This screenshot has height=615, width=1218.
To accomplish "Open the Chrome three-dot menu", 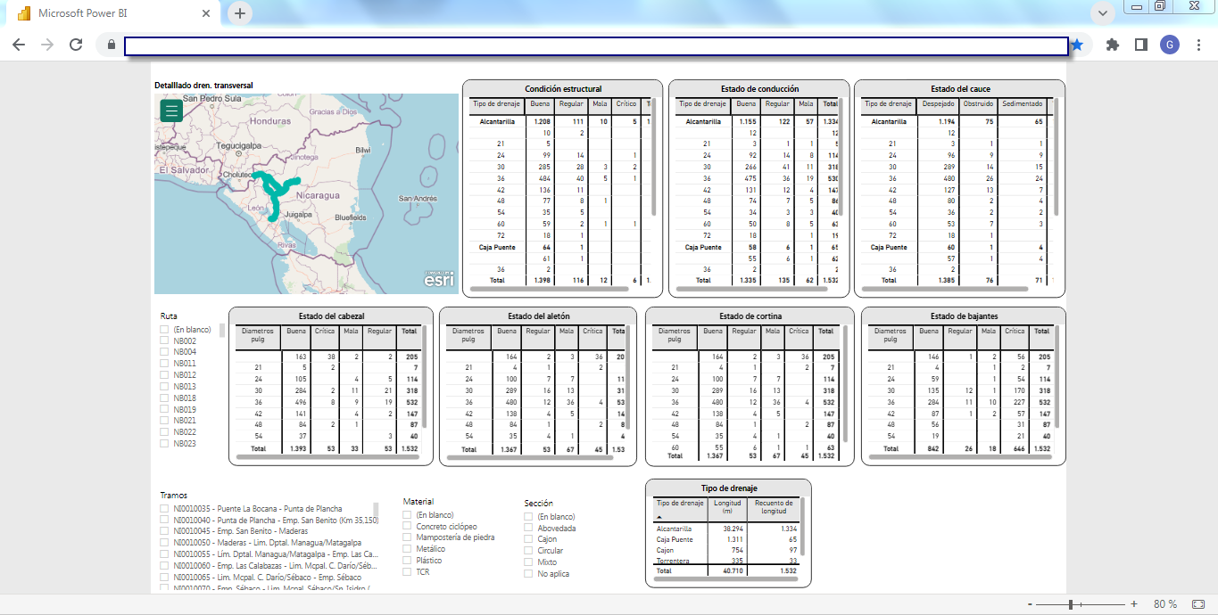I will click(x=1197, y=45).
